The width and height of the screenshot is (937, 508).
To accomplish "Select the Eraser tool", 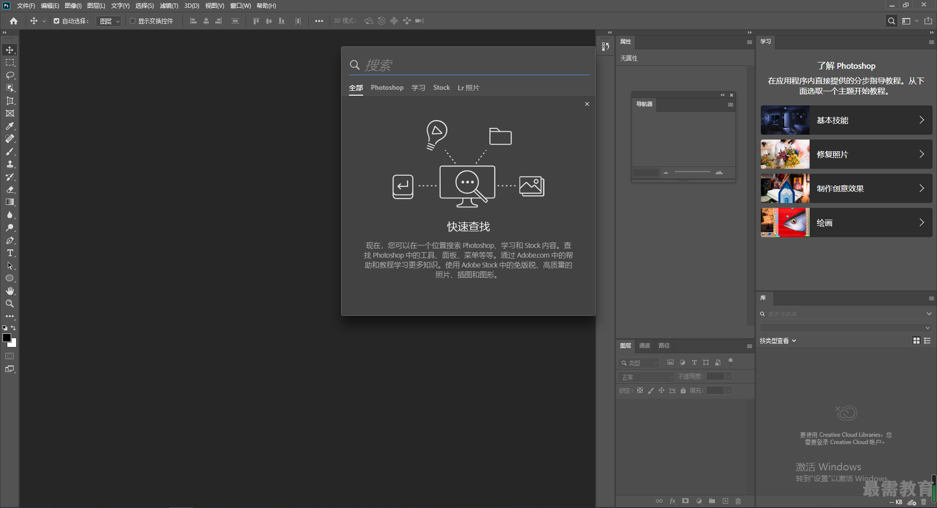I will pyautogui.click(x=10, y=189).
